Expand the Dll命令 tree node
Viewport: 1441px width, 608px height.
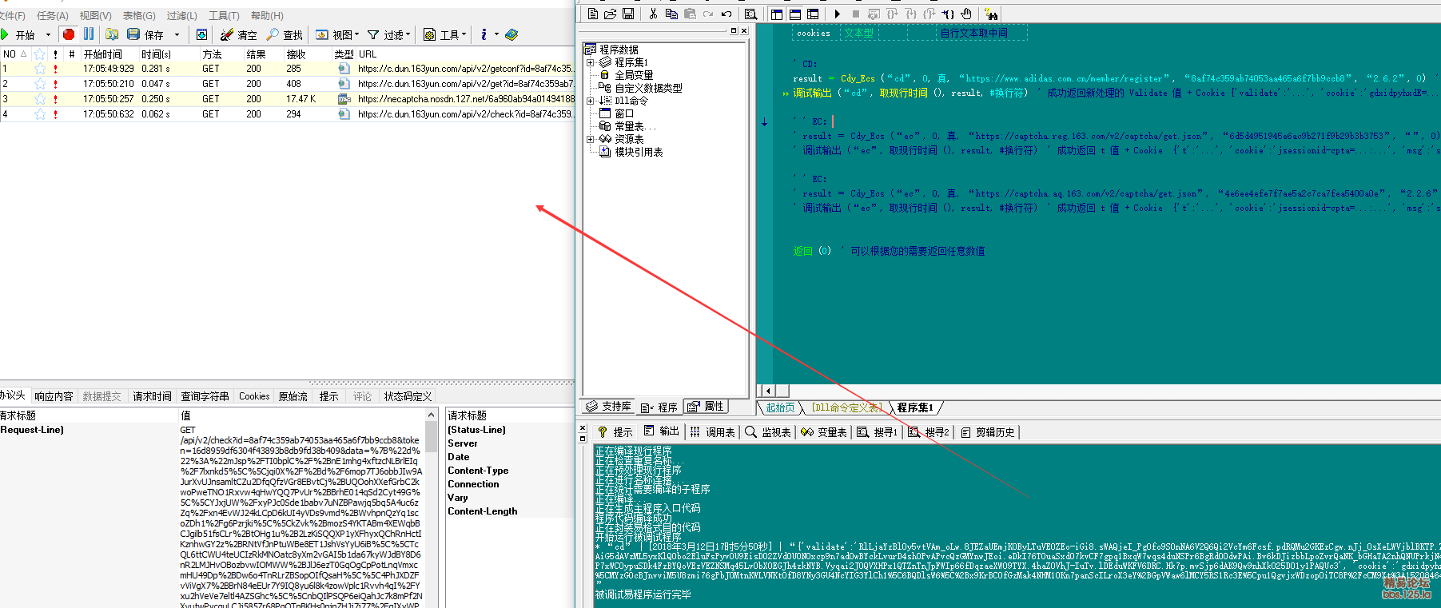point(590,101)
